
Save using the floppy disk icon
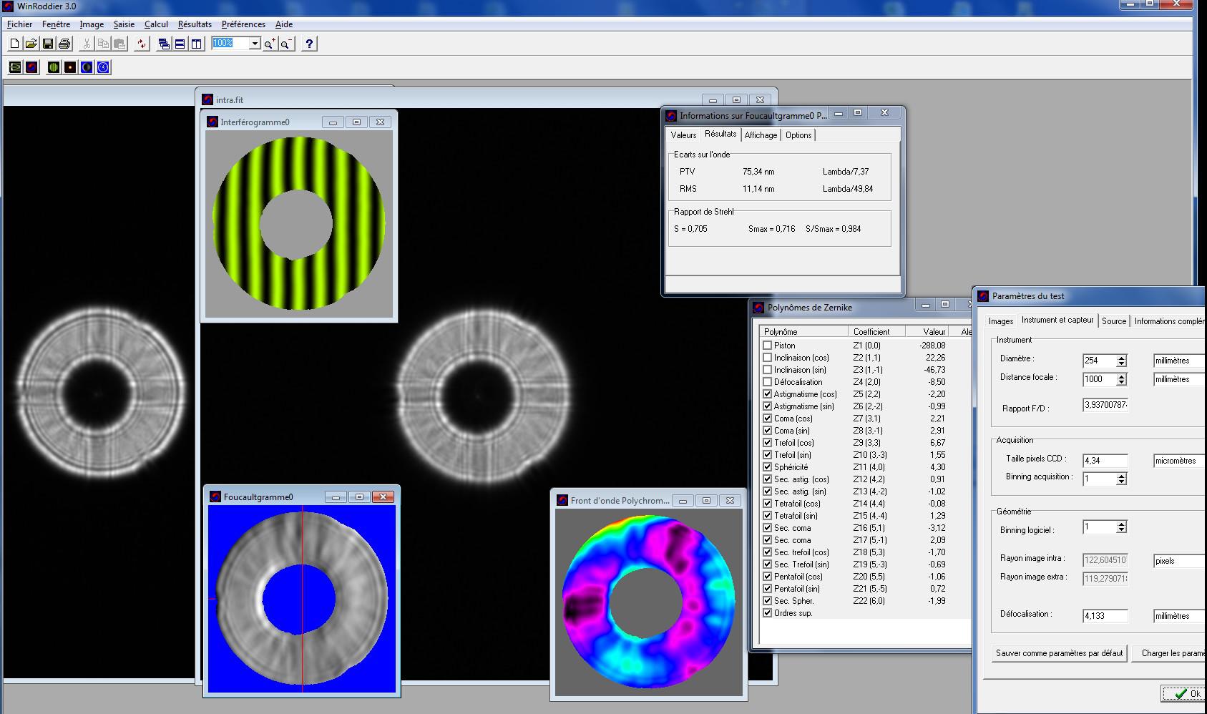tap(47, 44)
